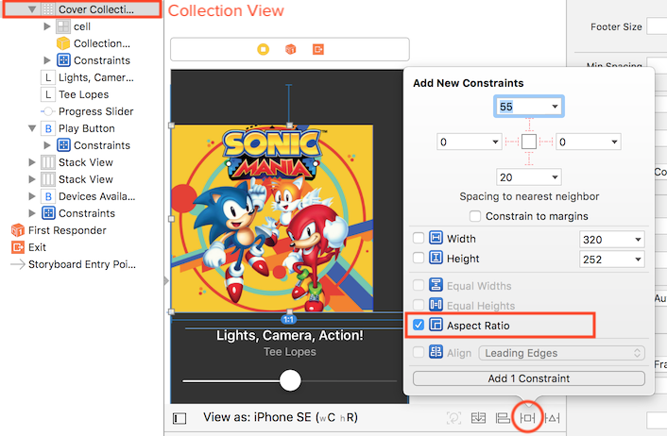Open the trailing spacing dropdown arrow
This screenshot has height=436, width=667.
click(x=614, y=142)
